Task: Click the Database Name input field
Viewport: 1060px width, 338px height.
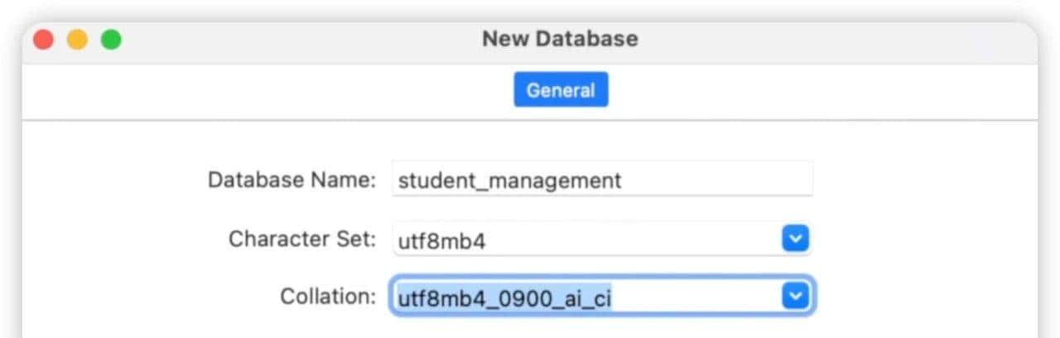Action: tap(602, 179)
